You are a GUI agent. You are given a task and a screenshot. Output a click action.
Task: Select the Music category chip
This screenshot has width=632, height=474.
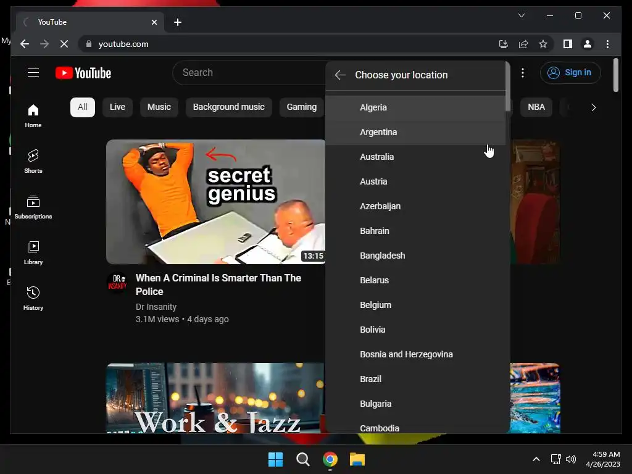click(x=159, y=107)
